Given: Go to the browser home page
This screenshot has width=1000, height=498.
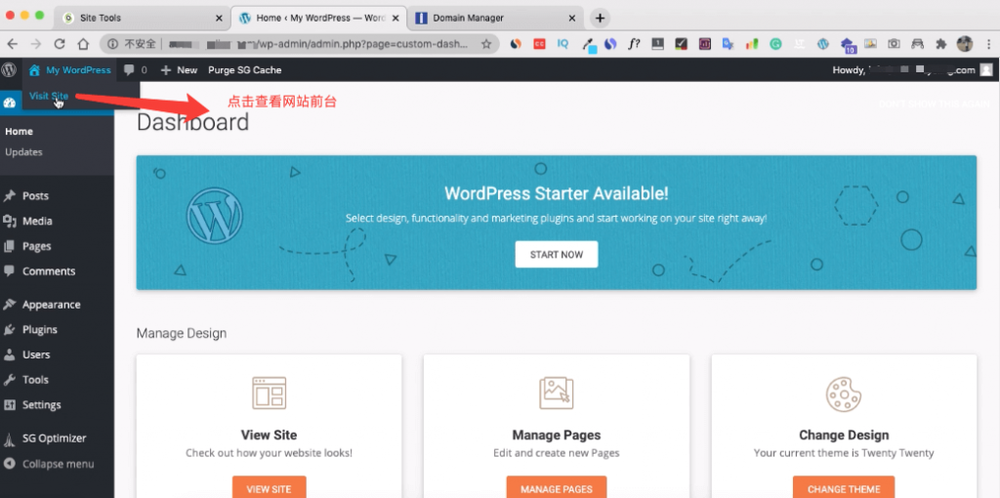Looking at the screenshot, I should (83, 44).
